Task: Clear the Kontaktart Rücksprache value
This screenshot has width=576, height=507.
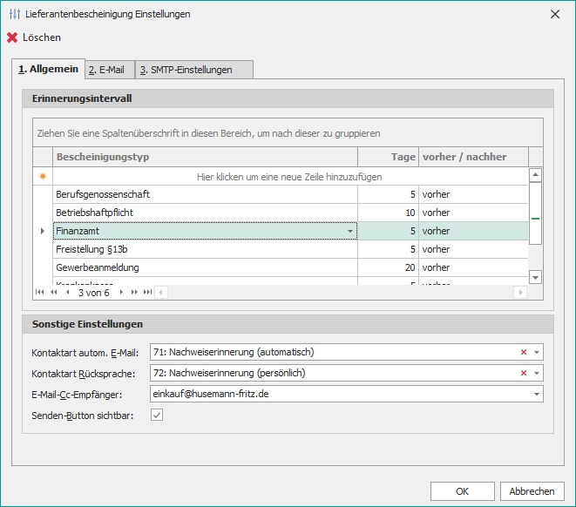Action: point(524,373)
